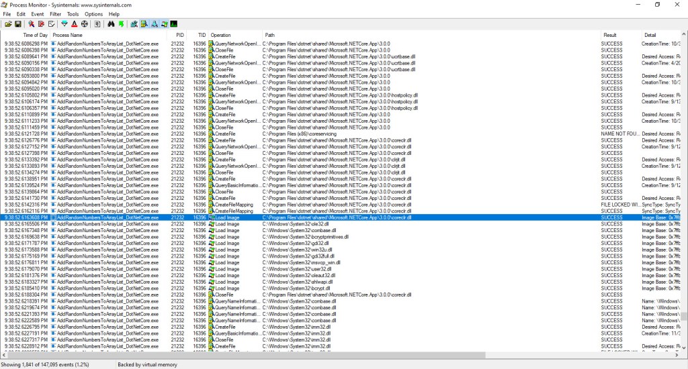Click the Operation column header

[x=220, y=35]
